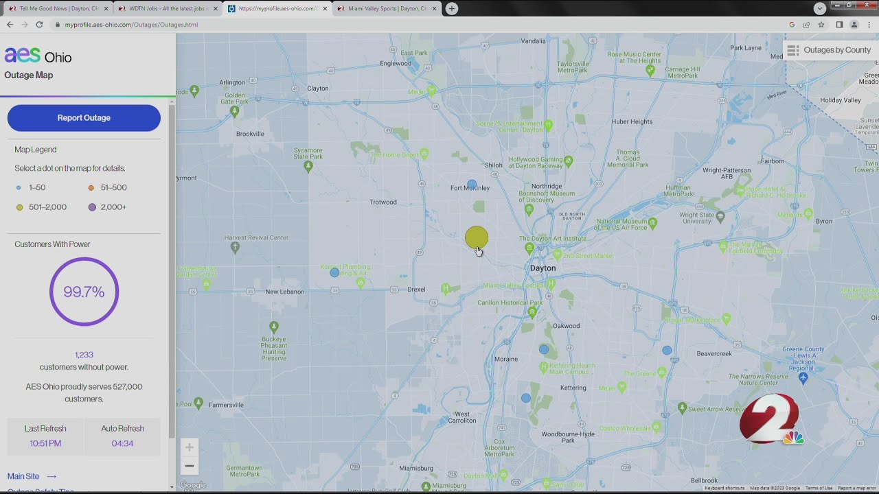879x494 pixels.
Task: Select the large yellow outage dot west of Dayton
Action: (x=477, y=238)
